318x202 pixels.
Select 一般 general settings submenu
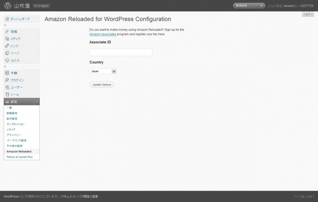(x=9, y=108)
